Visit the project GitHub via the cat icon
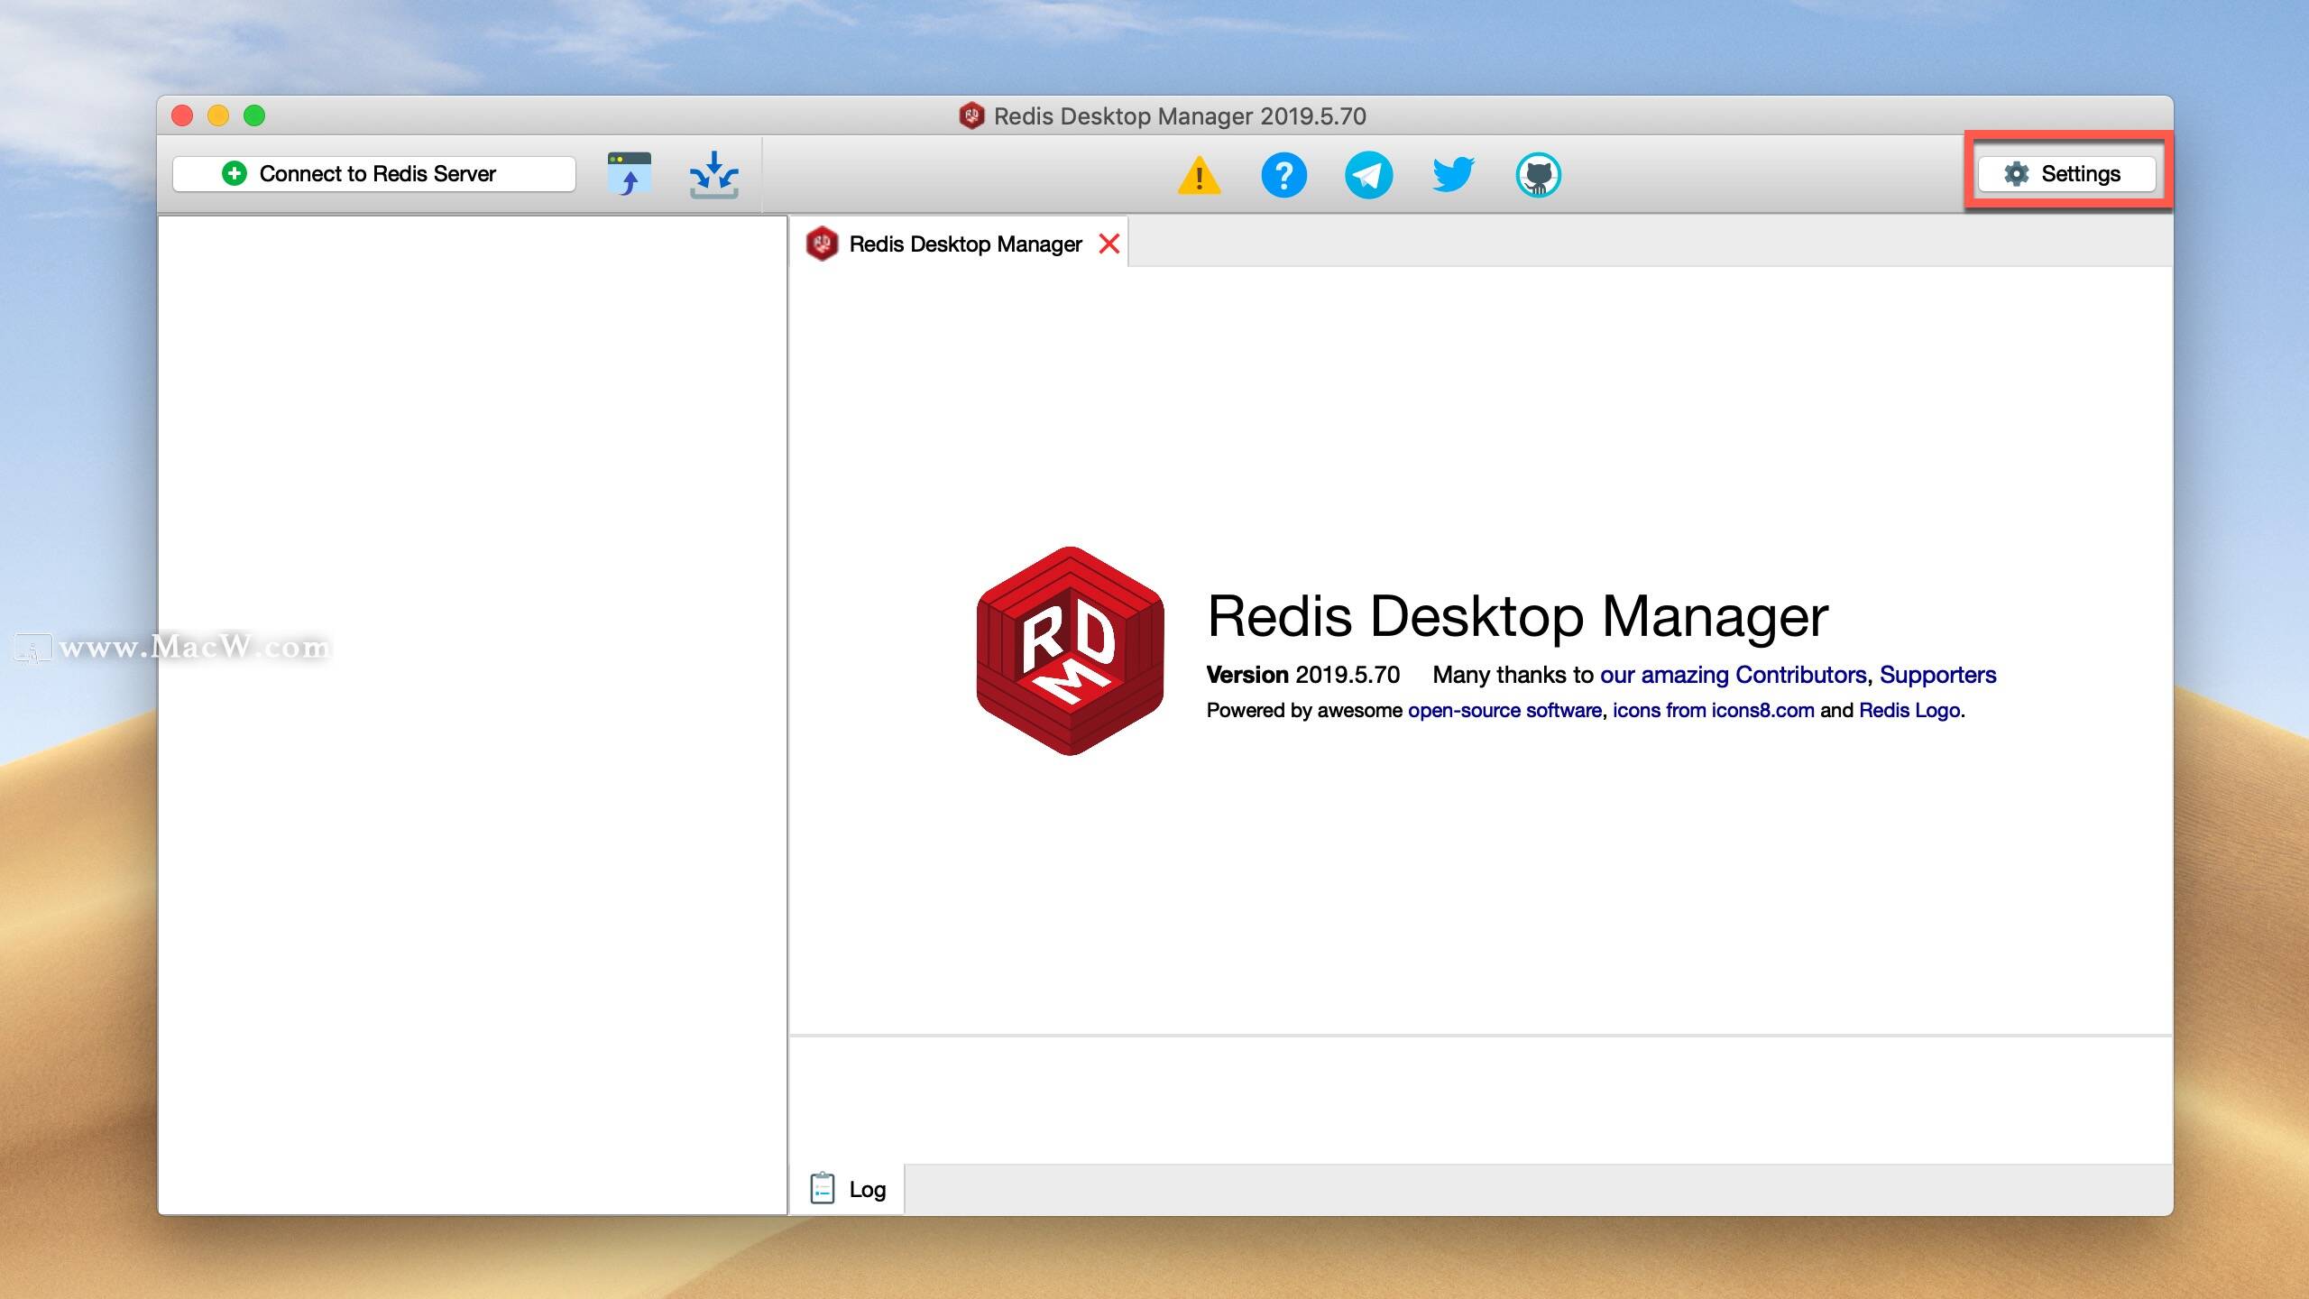The width and height of the screenshot is (2309, 1299). tap(1538, 176)
